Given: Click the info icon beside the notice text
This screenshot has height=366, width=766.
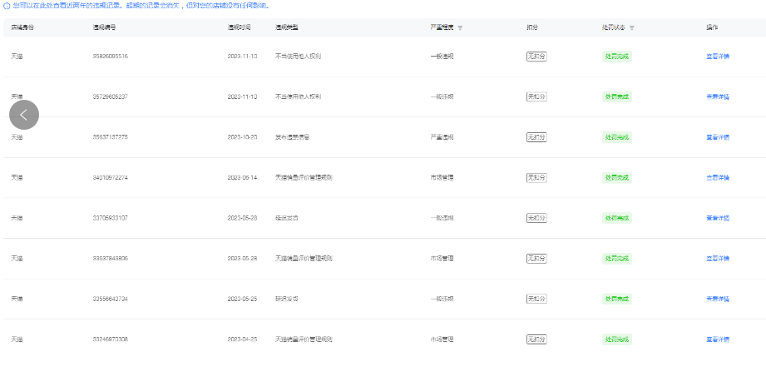Looking at the screenshot, I should [7, 6].
